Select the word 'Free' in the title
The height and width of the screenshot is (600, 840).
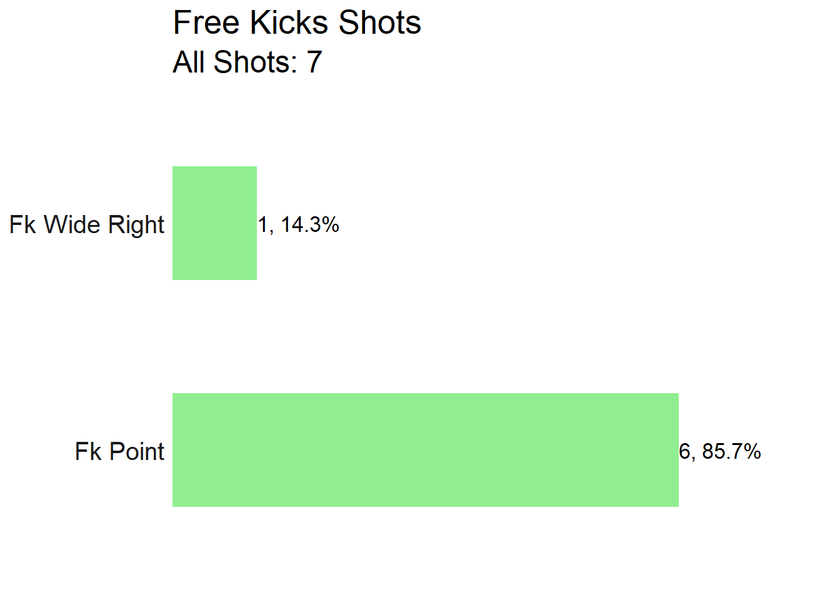point(206,23)
